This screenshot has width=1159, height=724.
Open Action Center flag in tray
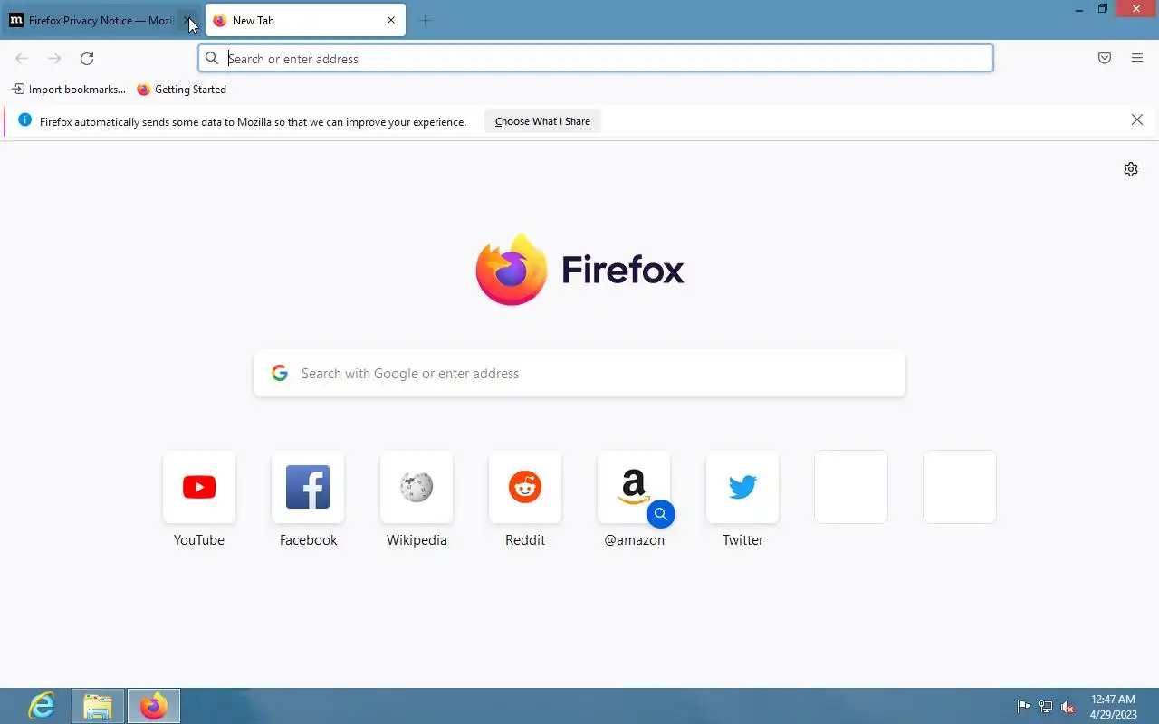pos(1024,707)
